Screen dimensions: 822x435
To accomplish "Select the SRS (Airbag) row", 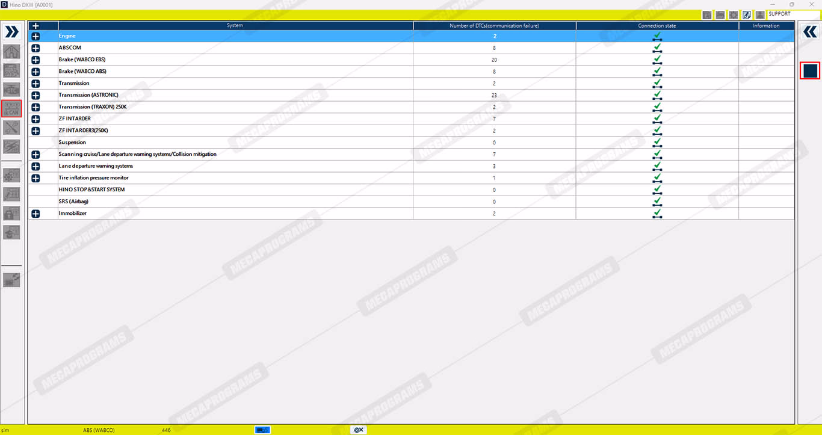I will click(411, 202).
